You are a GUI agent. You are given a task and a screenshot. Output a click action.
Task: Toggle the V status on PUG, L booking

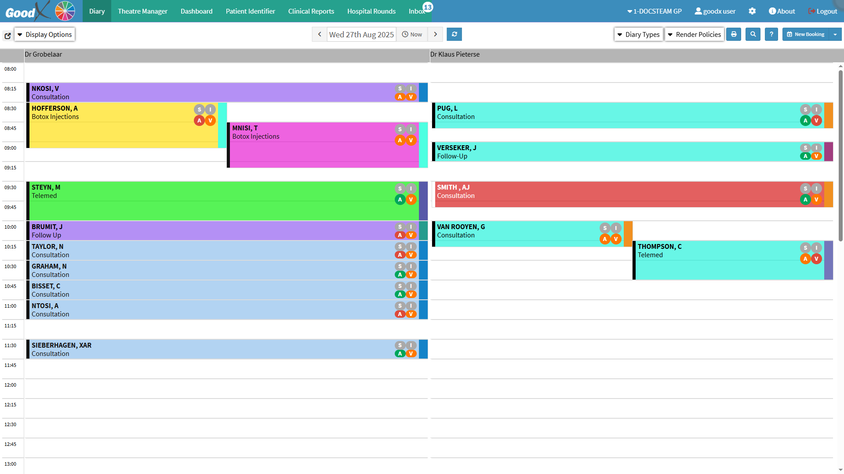pos(816,121)
